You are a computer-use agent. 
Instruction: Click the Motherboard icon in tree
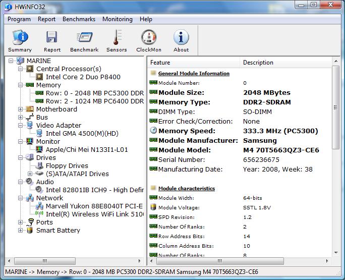30,109
